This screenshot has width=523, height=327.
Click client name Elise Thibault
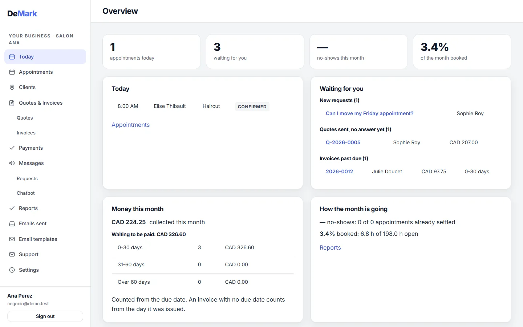tap(170, 106)
